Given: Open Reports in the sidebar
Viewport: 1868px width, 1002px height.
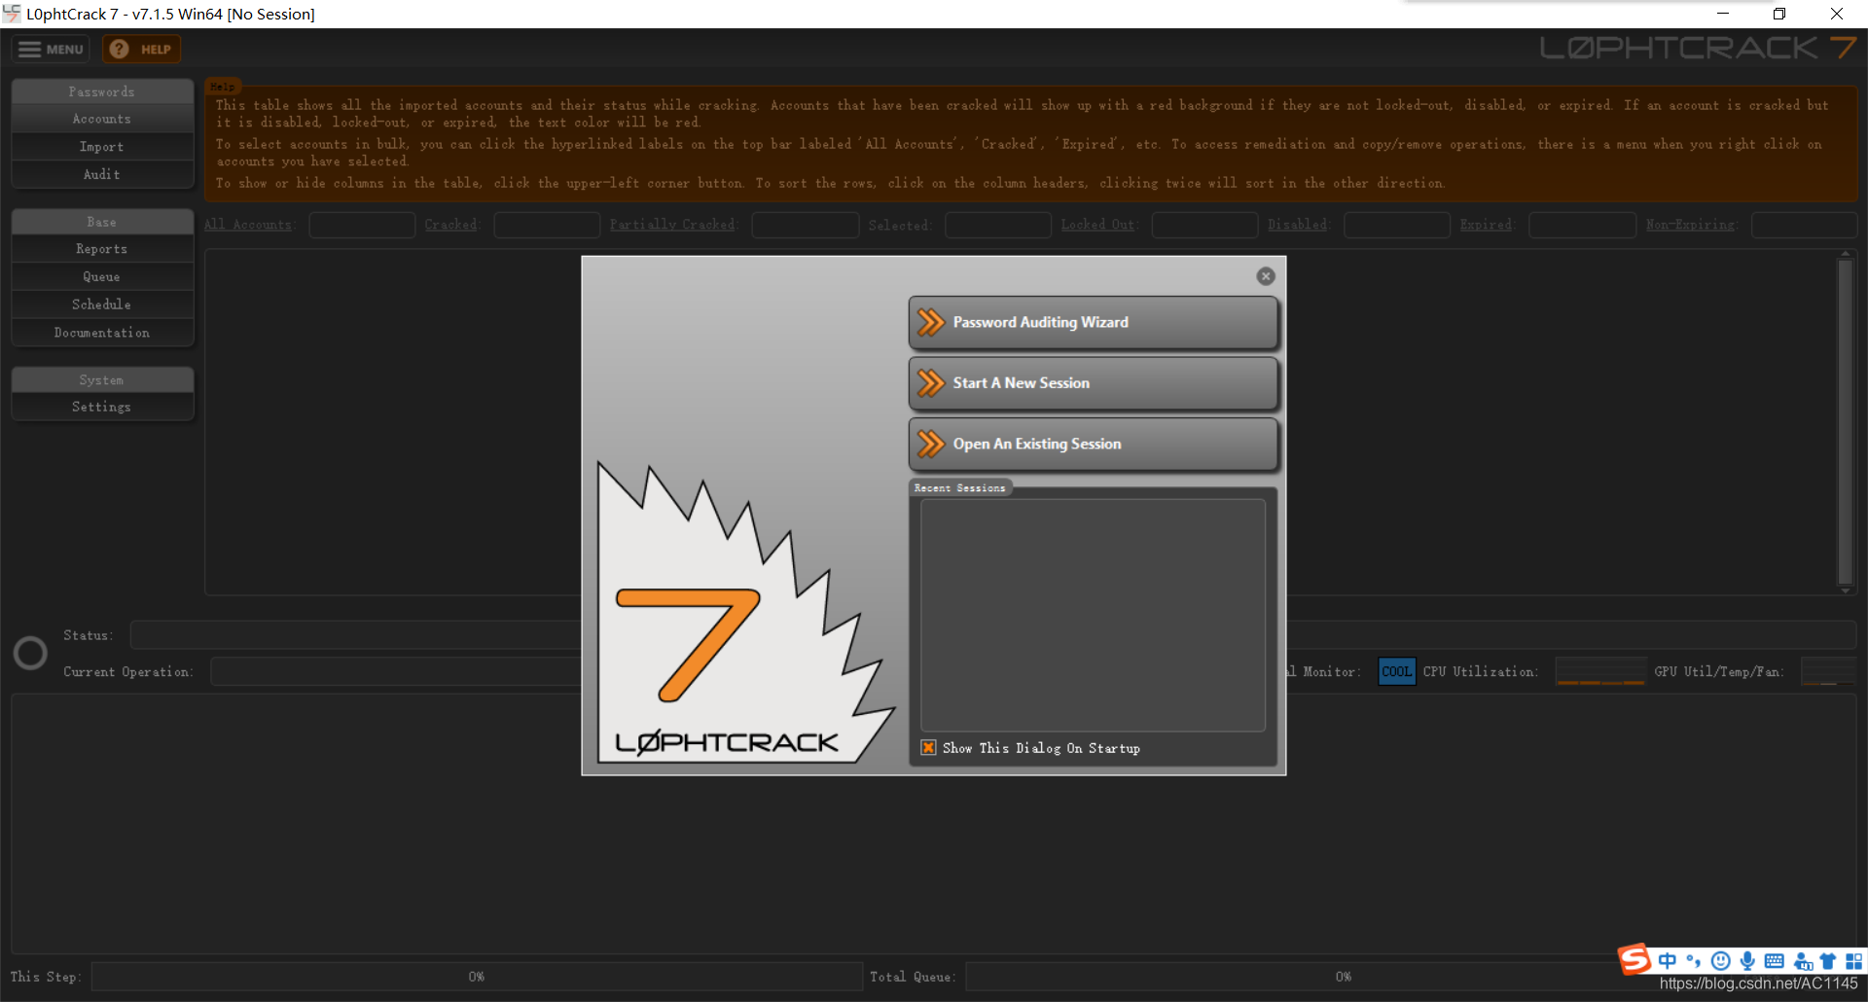Looking at the screenshot, I should tap(102, 249).
